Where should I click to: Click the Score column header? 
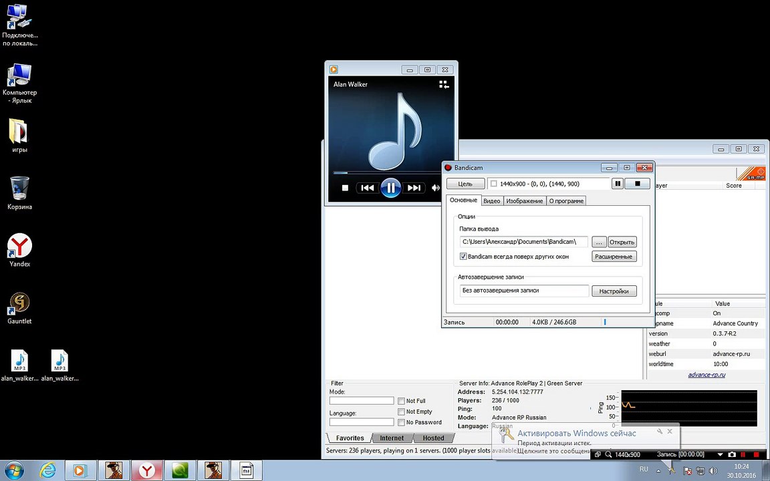pos(734,186)
